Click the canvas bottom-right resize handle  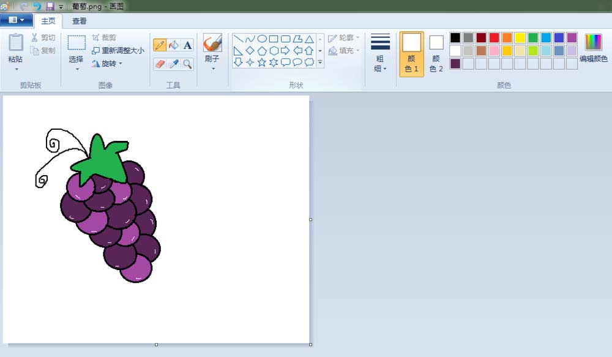pos(311,345)
